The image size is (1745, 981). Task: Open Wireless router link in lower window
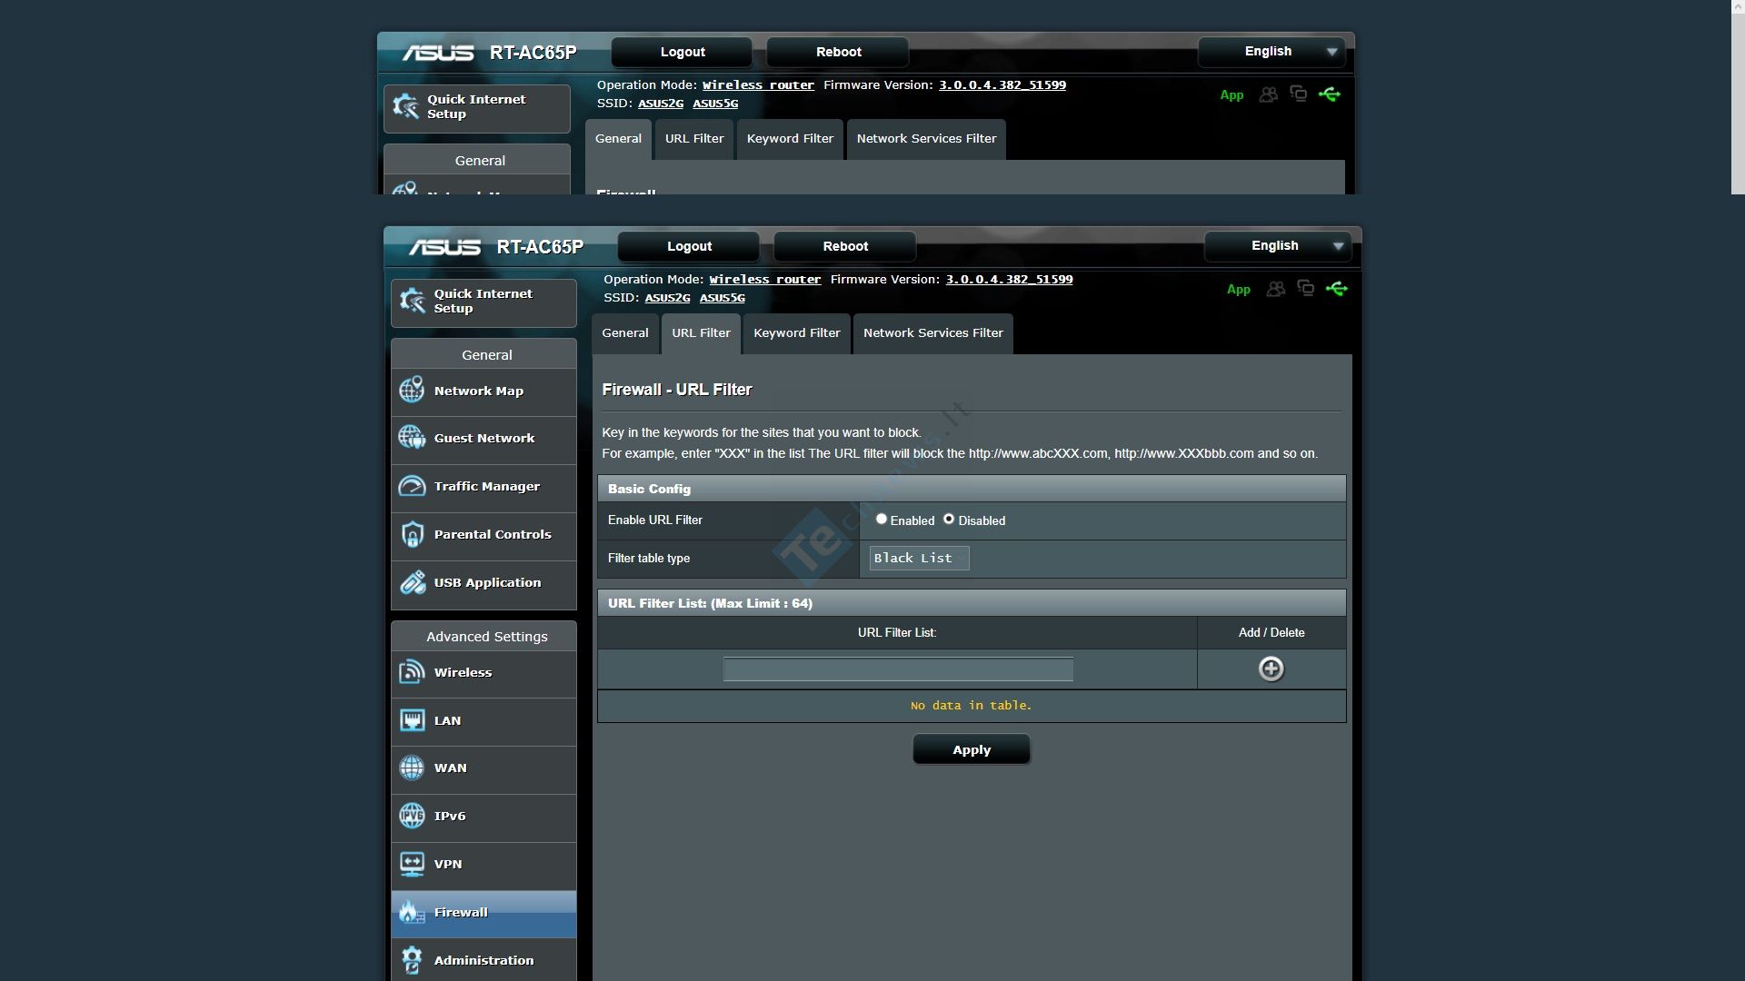(x=765, y=280)
